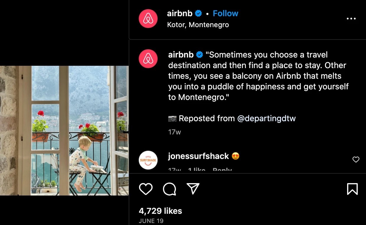Click the verified badge next to airbnb
This screenshot has height=225, width=366.
tap(198, 13)
